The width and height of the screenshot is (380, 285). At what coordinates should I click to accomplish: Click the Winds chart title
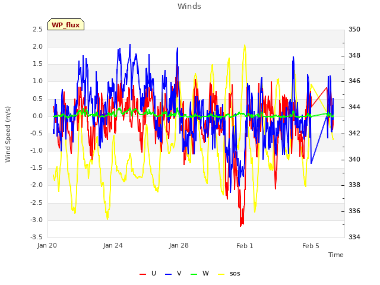(189, 7)
